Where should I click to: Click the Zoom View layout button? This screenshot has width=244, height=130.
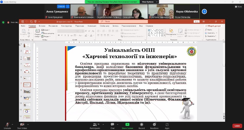tap(238, 6)
